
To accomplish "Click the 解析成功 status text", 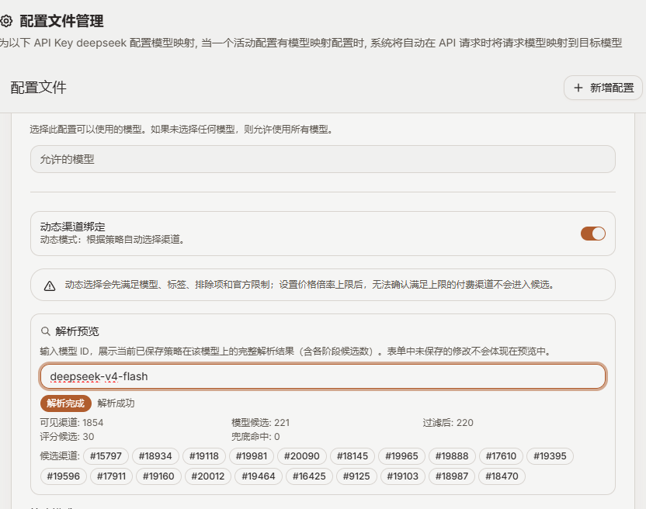I will click(116, 403).
